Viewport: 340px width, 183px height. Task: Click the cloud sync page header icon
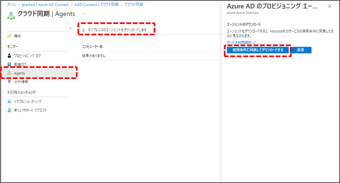[x=11, y=16]
